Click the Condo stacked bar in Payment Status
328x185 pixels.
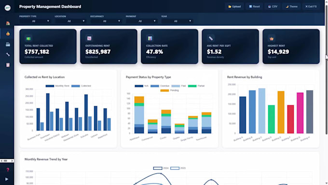pyautogui.click(x=166, y=122)
